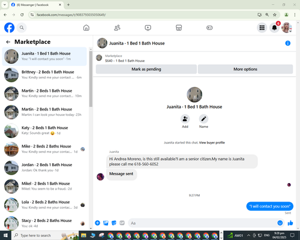Click the listing thumbnail beside $640 price
The height and width of the screenshot is (240, 300).
(x=99, y=58)
